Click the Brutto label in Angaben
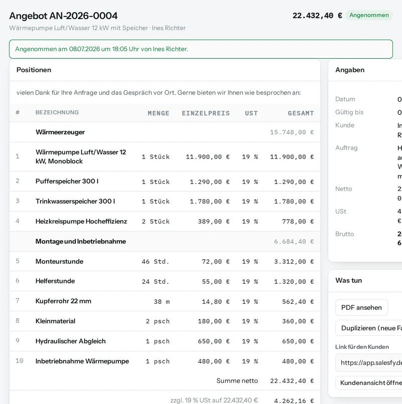This screenshot has height=404, width=402. (344, 234)
